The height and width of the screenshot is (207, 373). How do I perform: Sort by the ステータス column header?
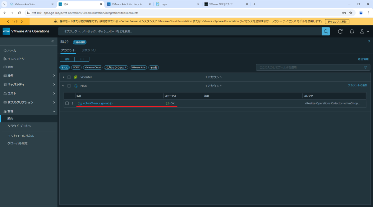tap(170, 96)
